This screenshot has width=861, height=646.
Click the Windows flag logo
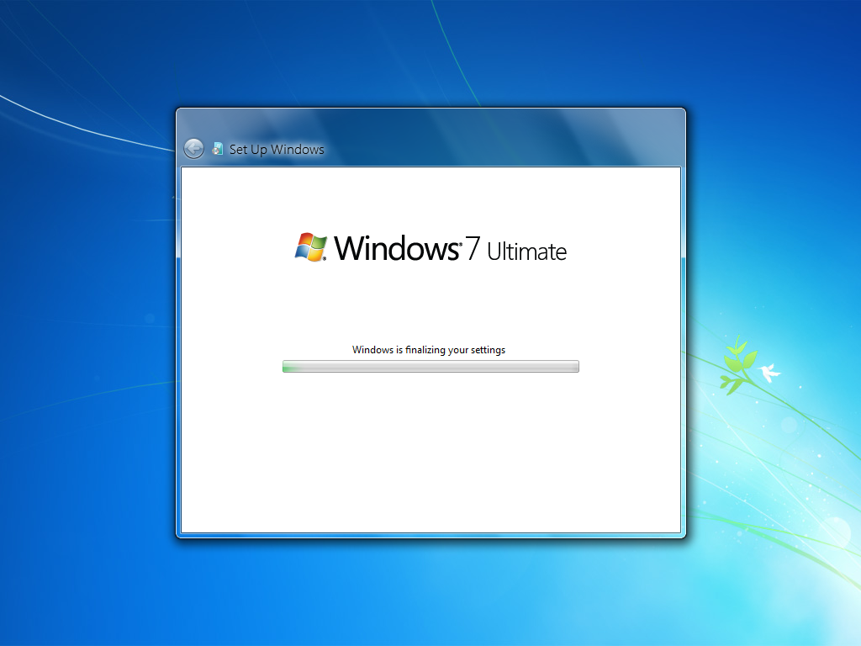311,247
